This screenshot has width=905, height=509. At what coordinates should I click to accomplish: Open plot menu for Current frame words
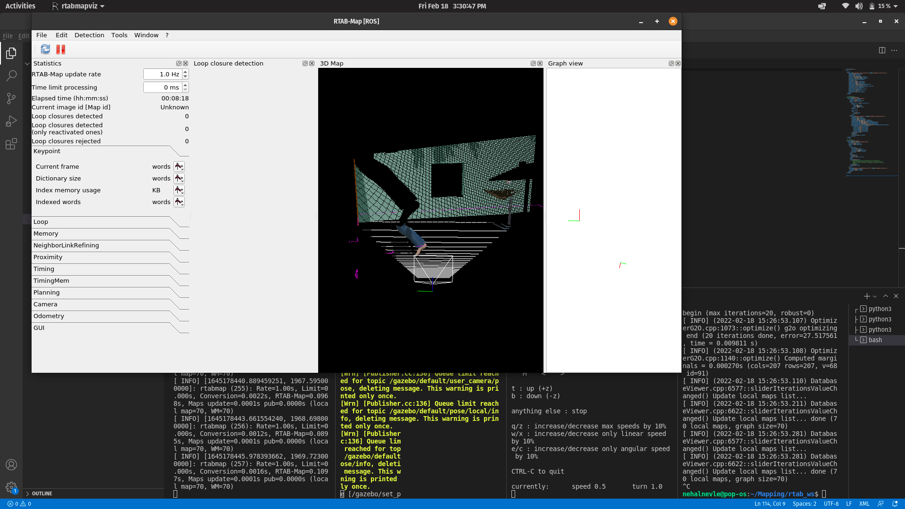pos(179,166)
